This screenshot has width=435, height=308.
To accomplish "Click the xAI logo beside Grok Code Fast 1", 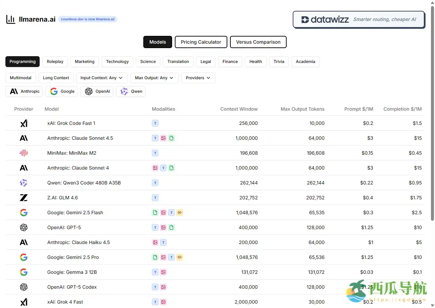I will [24, 124].
